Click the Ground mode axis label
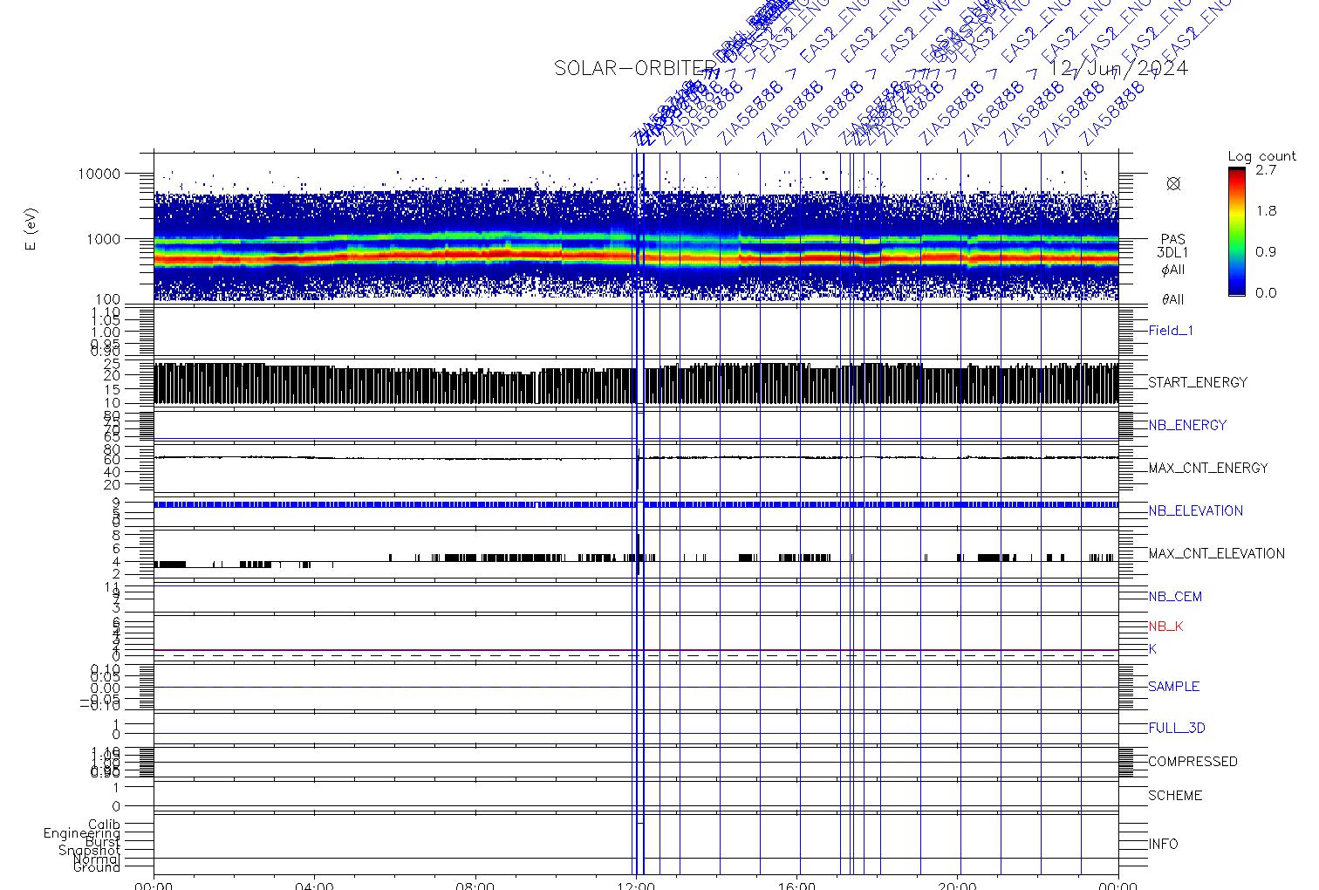This screenshot has width=1319, height=890. pos(97,867)
